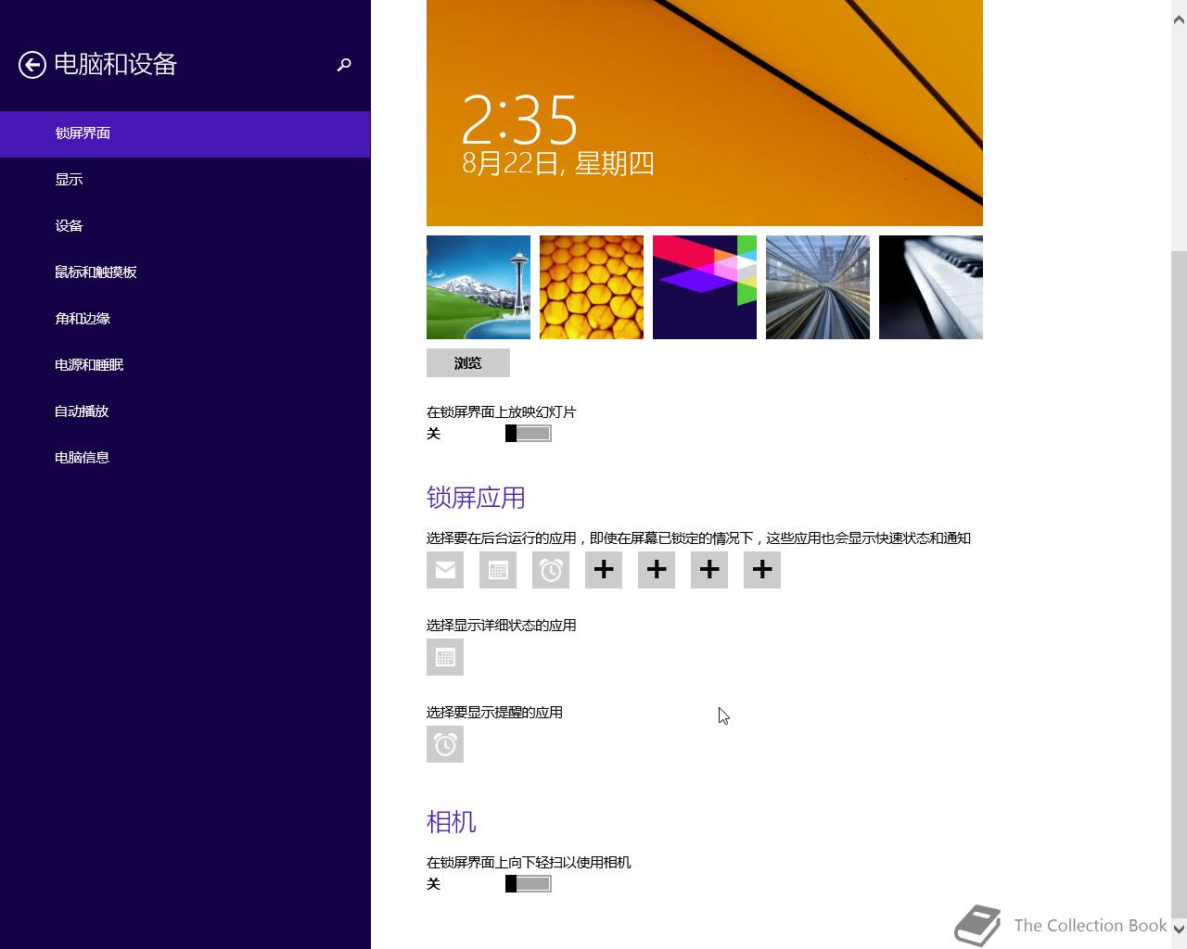Click the back arrow beside 电脑和设备
Screen dimensions: 1187x949
(x=32, y=64)
